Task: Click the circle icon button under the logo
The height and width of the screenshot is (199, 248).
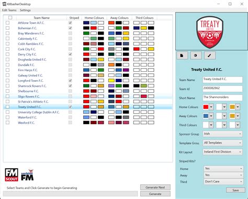Action: (x=196, y=56)
